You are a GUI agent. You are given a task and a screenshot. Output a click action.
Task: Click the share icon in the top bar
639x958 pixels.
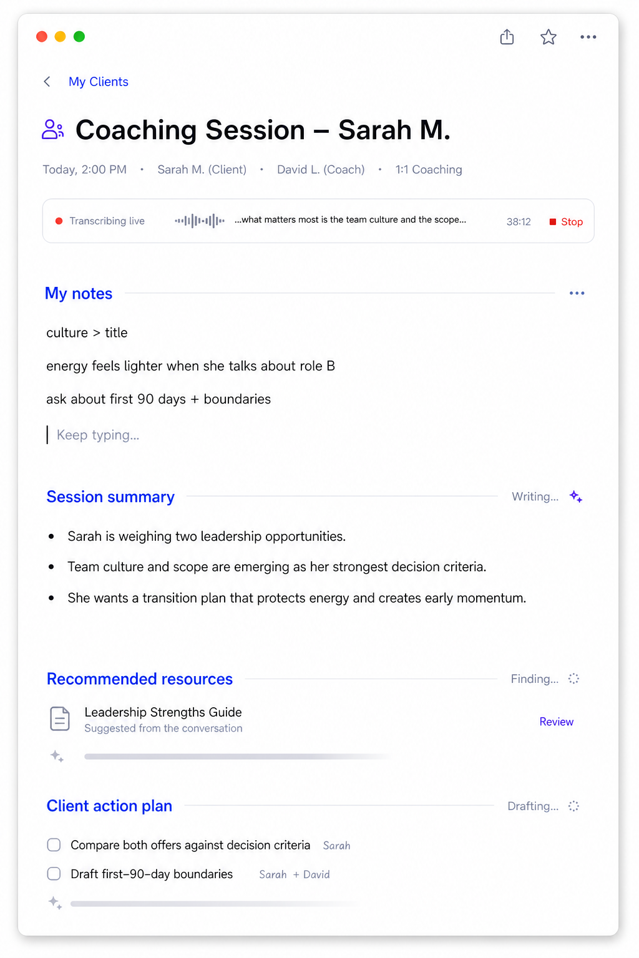pos(507,37)
